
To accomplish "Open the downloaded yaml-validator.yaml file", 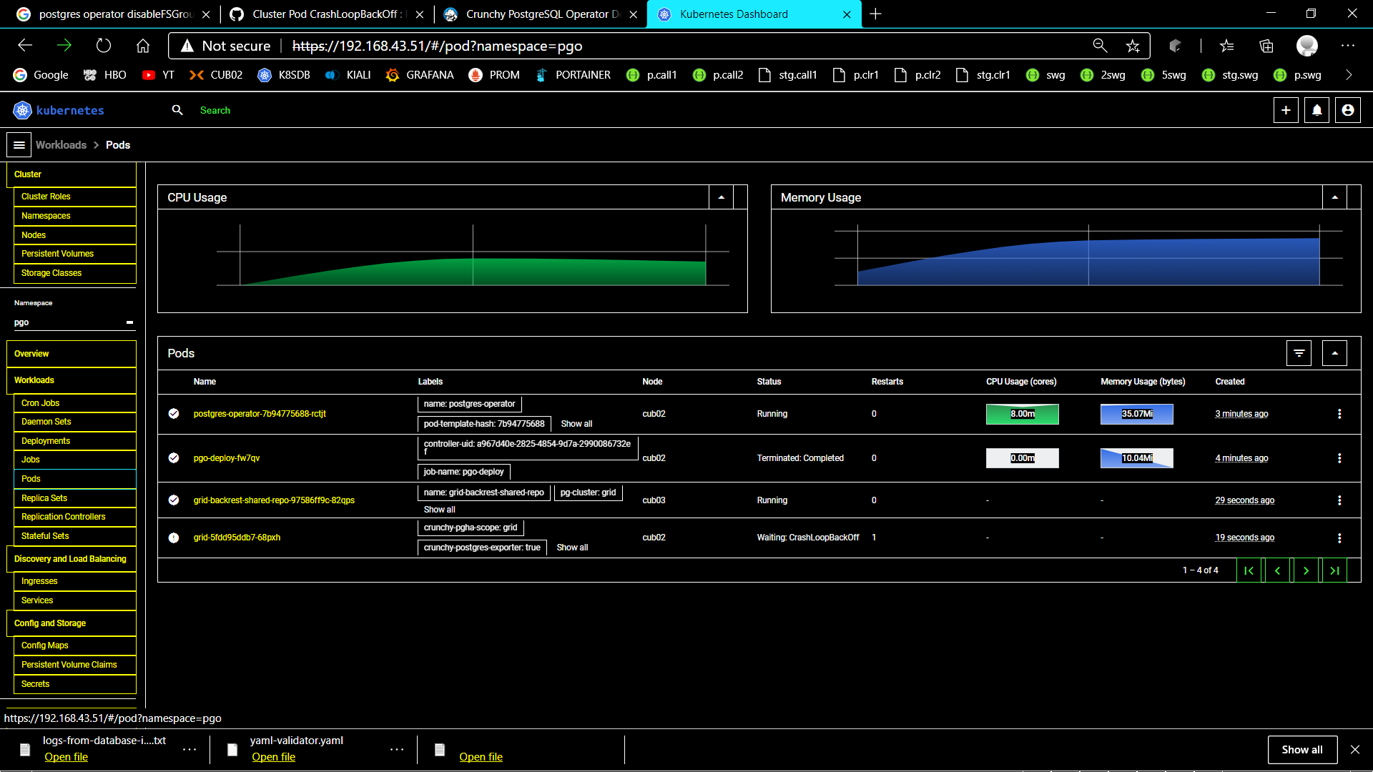I will click(x=273, y=756).
